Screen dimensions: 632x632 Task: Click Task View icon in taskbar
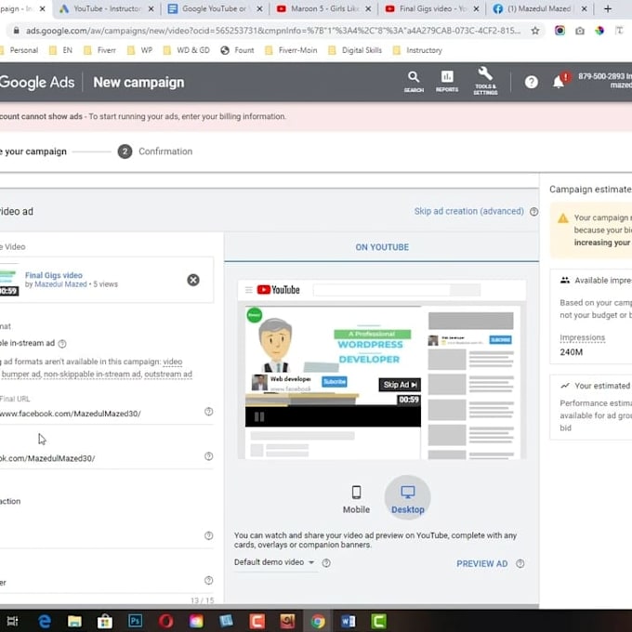[x=12, y=621]
